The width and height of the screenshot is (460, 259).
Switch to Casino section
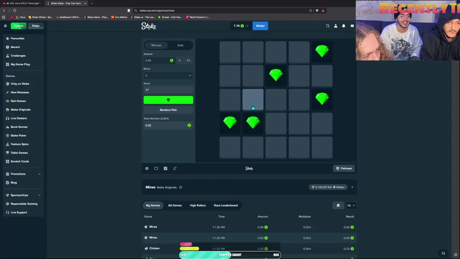click(19, 26)
